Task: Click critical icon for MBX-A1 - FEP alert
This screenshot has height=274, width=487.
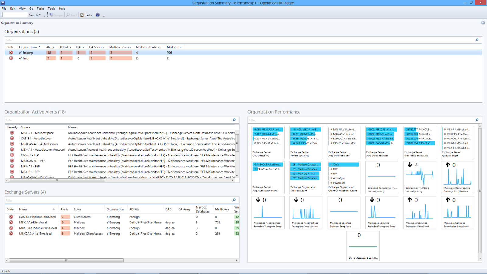Action: pyautogui.click(x=12, y=166)
